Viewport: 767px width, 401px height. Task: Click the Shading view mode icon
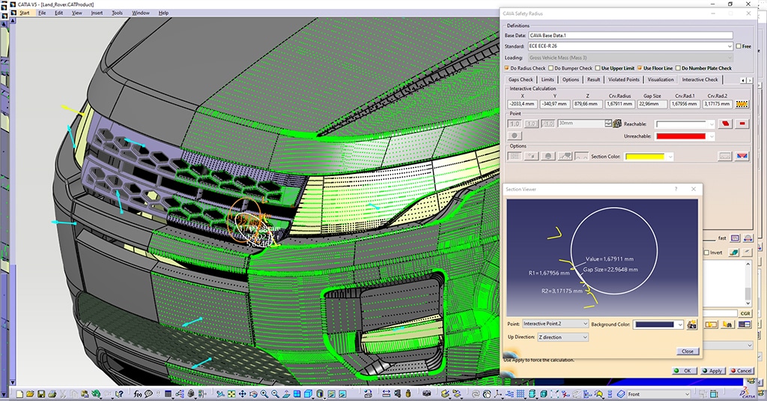[319, 394]
